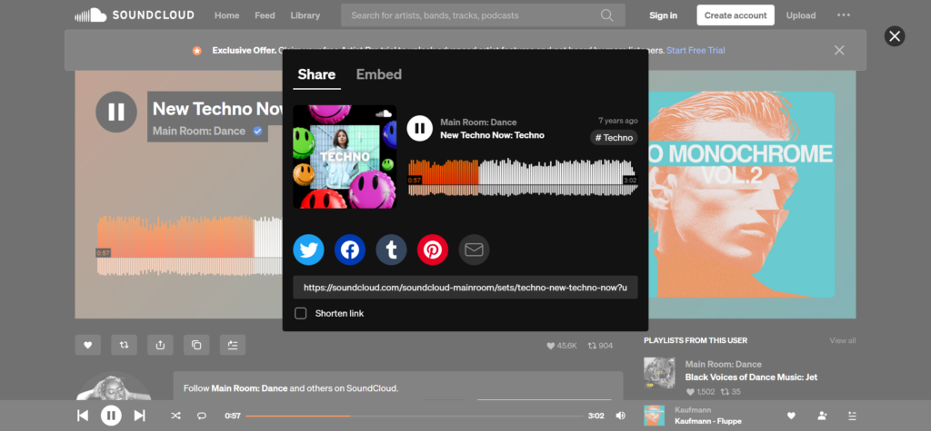Toggle shuffle in bottom player

coord(175,416)
